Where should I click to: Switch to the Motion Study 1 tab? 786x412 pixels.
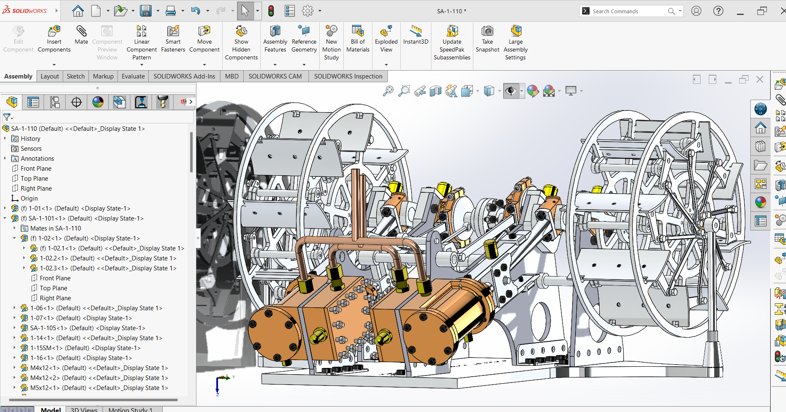point(130,410)
